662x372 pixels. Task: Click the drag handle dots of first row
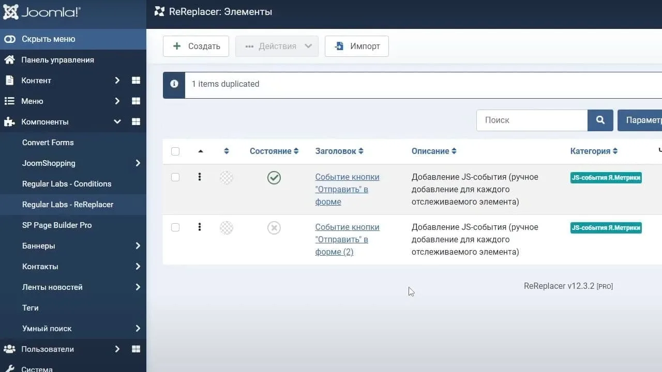coord(200,177)
